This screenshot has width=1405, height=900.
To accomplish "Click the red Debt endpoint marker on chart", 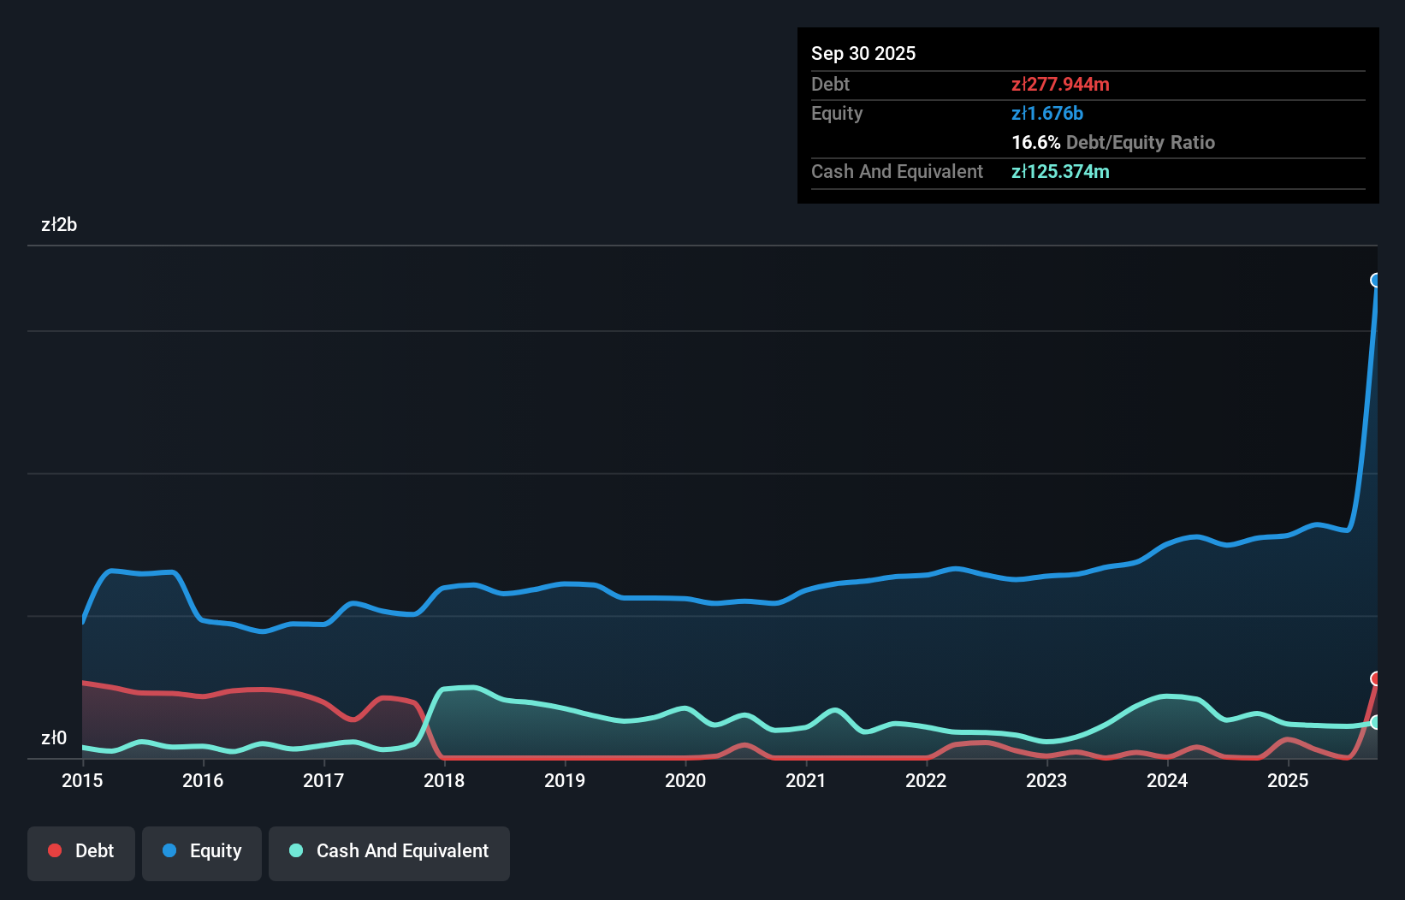I will [x=1376, y=678].
